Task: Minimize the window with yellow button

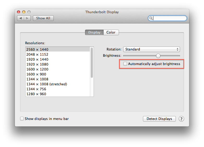Action: click(x=24, y=12)
